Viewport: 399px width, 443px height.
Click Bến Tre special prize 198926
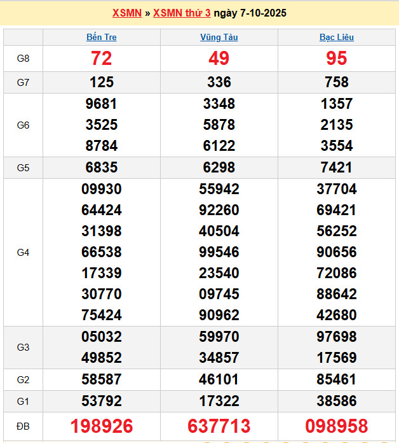[x=102, y=426]
